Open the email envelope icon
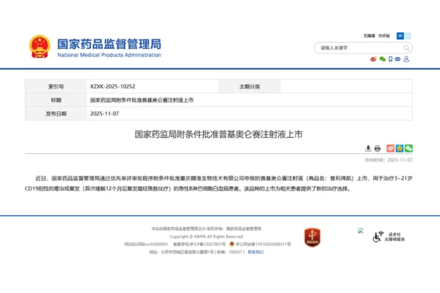Viewport: 440px width, 293px height. [x=397, y=59]
